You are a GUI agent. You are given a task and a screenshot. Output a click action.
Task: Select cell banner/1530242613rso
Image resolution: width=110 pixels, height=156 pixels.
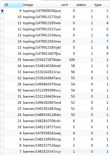coord(42,72)
